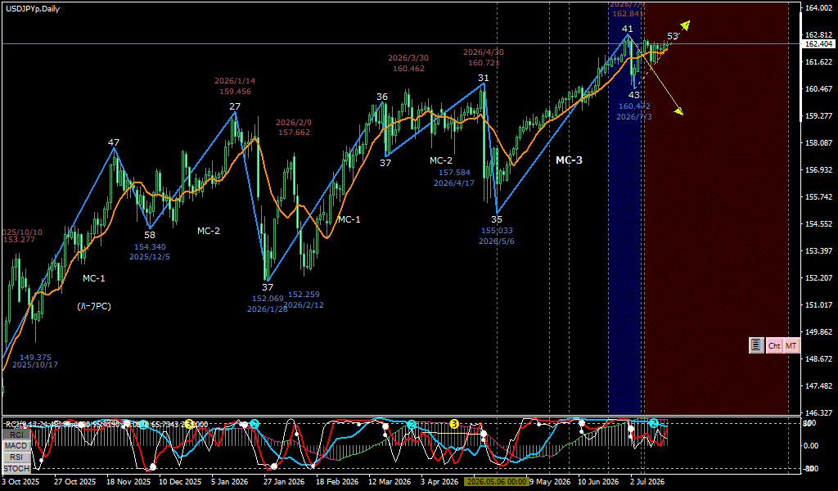
Task: Select the USDJPYp,Daily chart title
Action: (x=31, y=8)
